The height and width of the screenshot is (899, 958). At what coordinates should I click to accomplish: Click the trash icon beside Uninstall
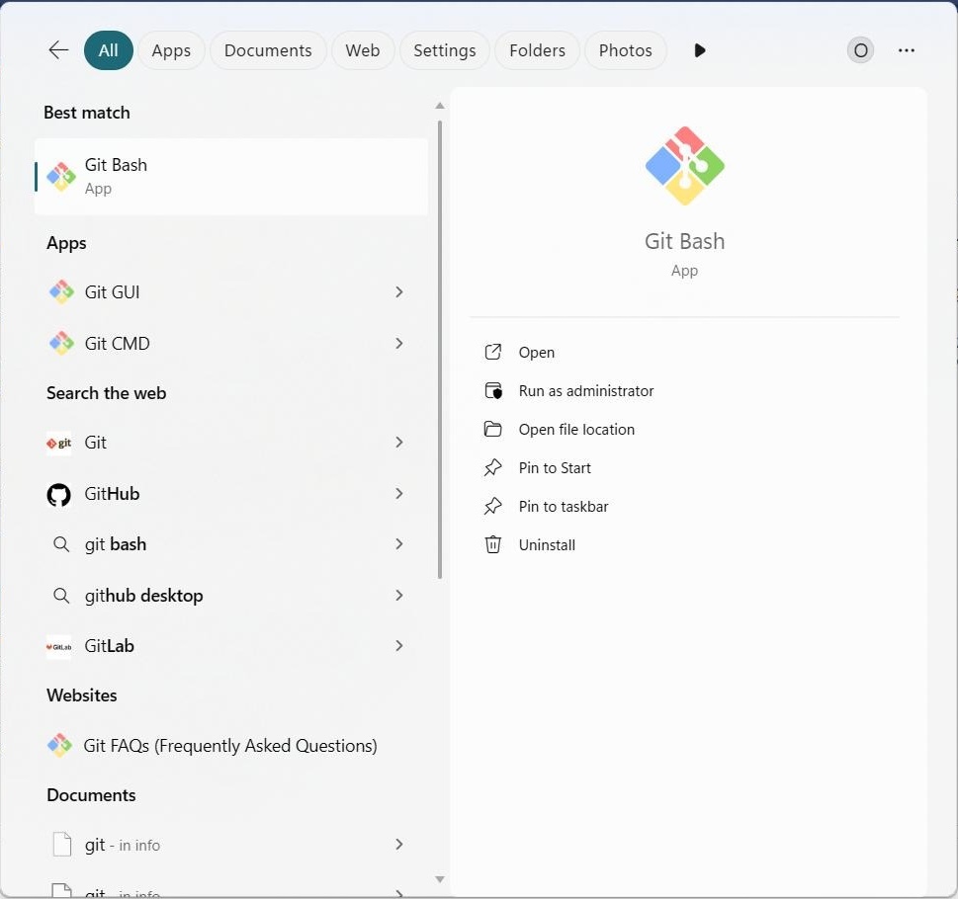(492, 545)
